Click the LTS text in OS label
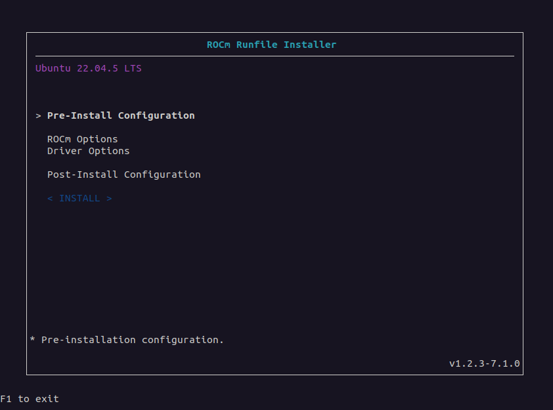The width and height of the screenshot is (553, 410). click(133, 68)
